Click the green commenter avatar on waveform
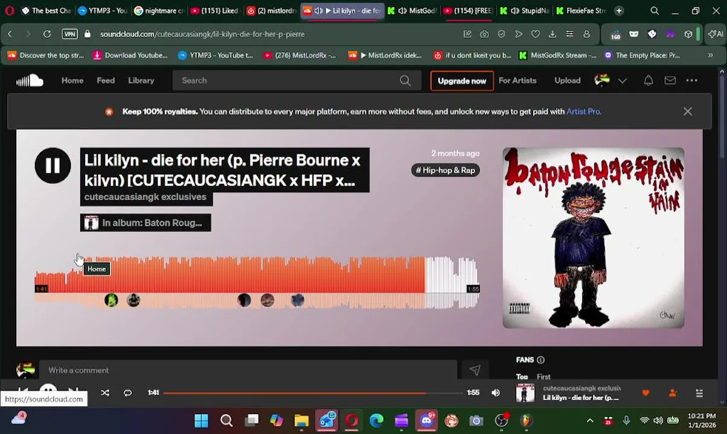 [111, 300]
